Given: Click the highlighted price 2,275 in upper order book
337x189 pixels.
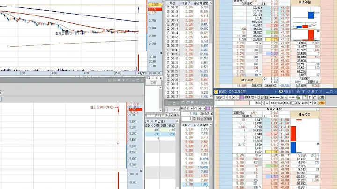Looking at the screenshot, I should (272, 39).
